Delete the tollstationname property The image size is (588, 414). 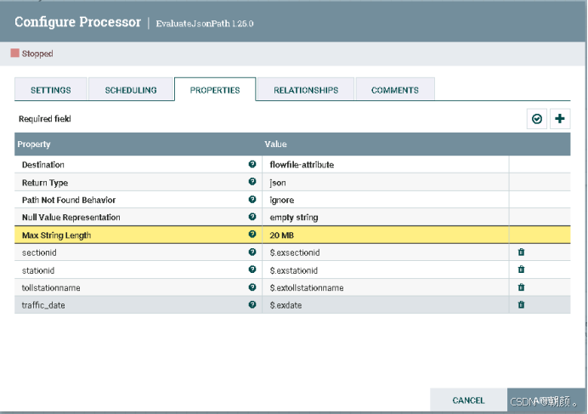[521, 287]
